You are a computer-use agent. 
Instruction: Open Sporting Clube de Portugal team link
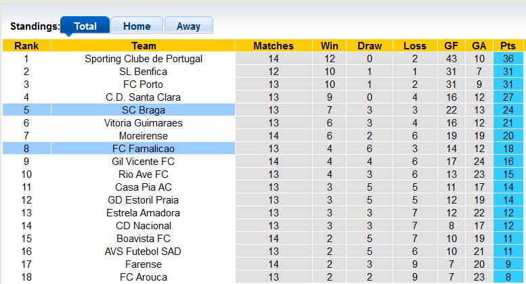(144, 59)
